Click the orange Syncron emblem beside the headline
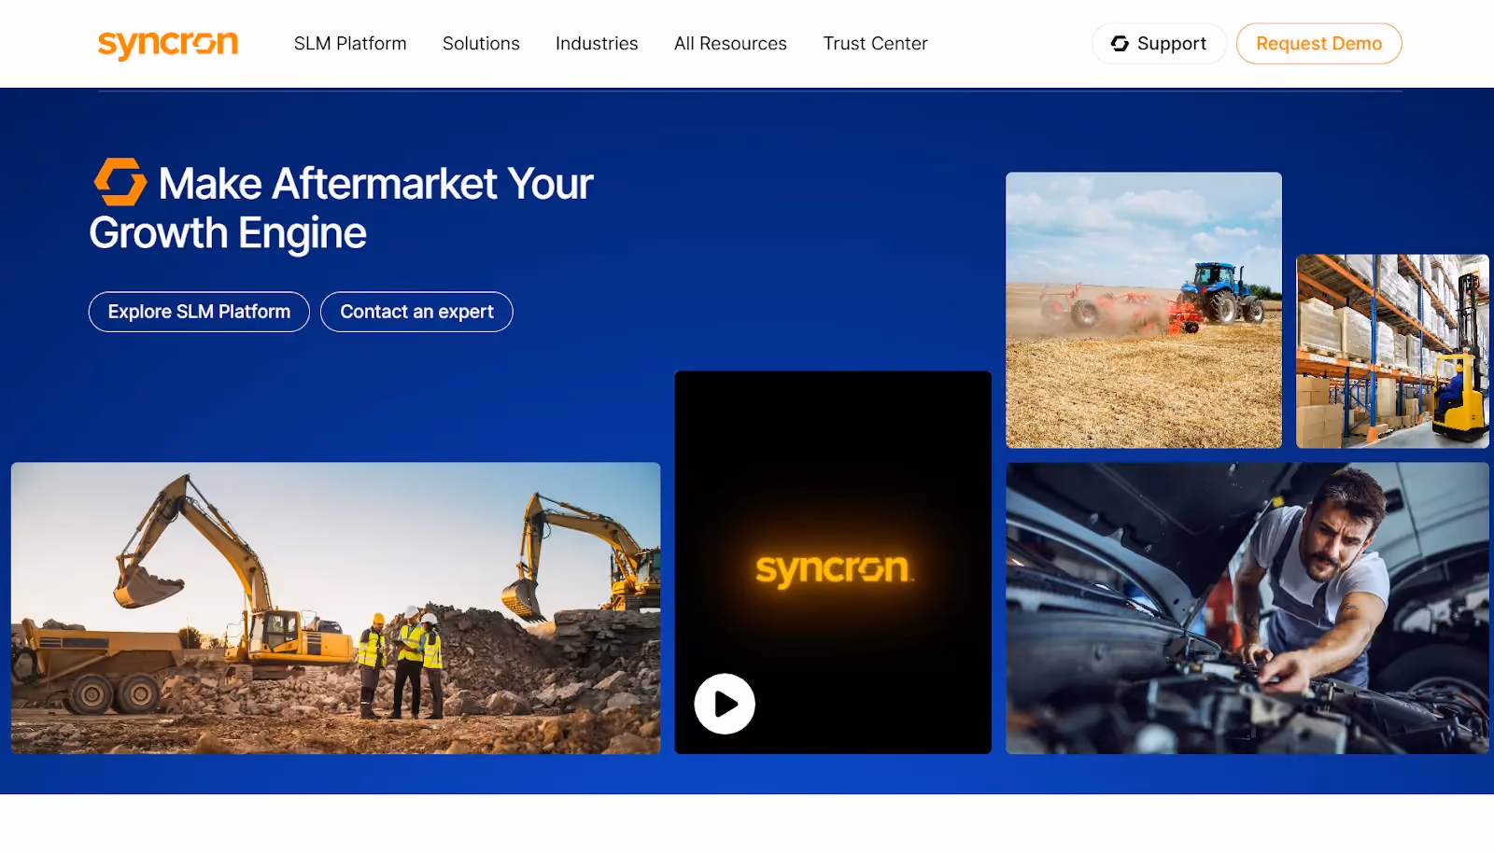This screenshot has width=1494, height=853. 120,181
